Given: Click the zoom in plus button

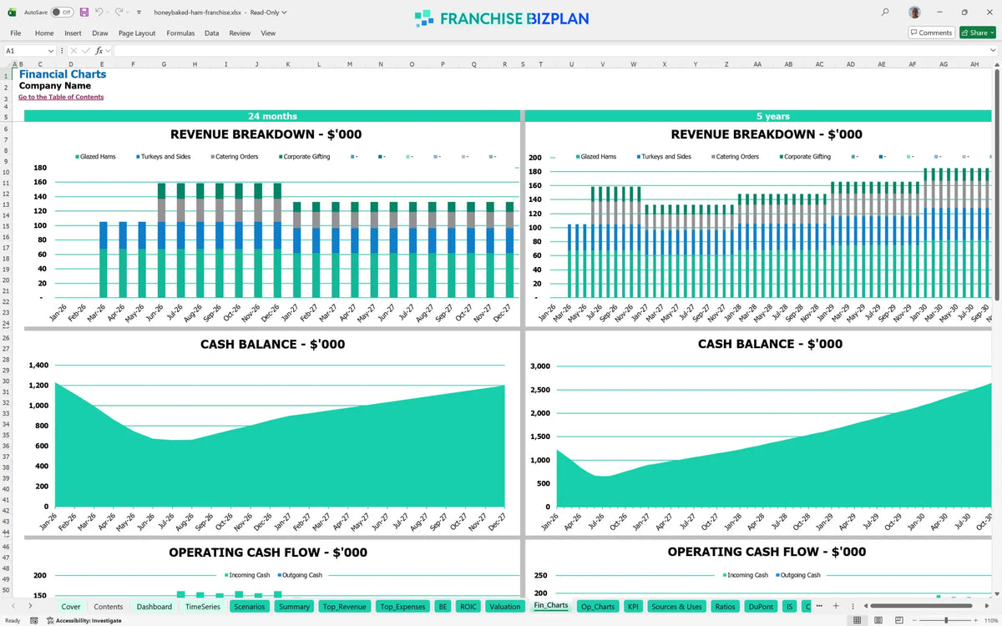Looking at the screenshot, I should (x=974, y=620).
